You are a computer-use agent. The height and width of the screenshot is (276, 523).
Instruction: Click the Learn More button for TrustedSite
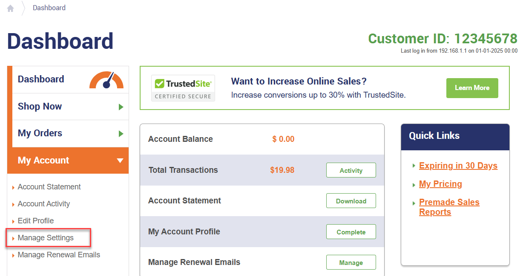[x=472, y=88]
